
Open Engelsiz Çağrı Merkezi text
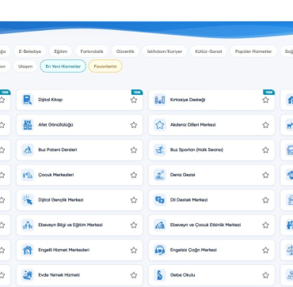(x=193, y=250)
